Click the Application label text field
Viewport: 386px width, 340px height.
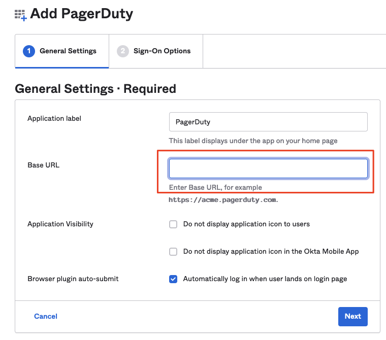268,122
